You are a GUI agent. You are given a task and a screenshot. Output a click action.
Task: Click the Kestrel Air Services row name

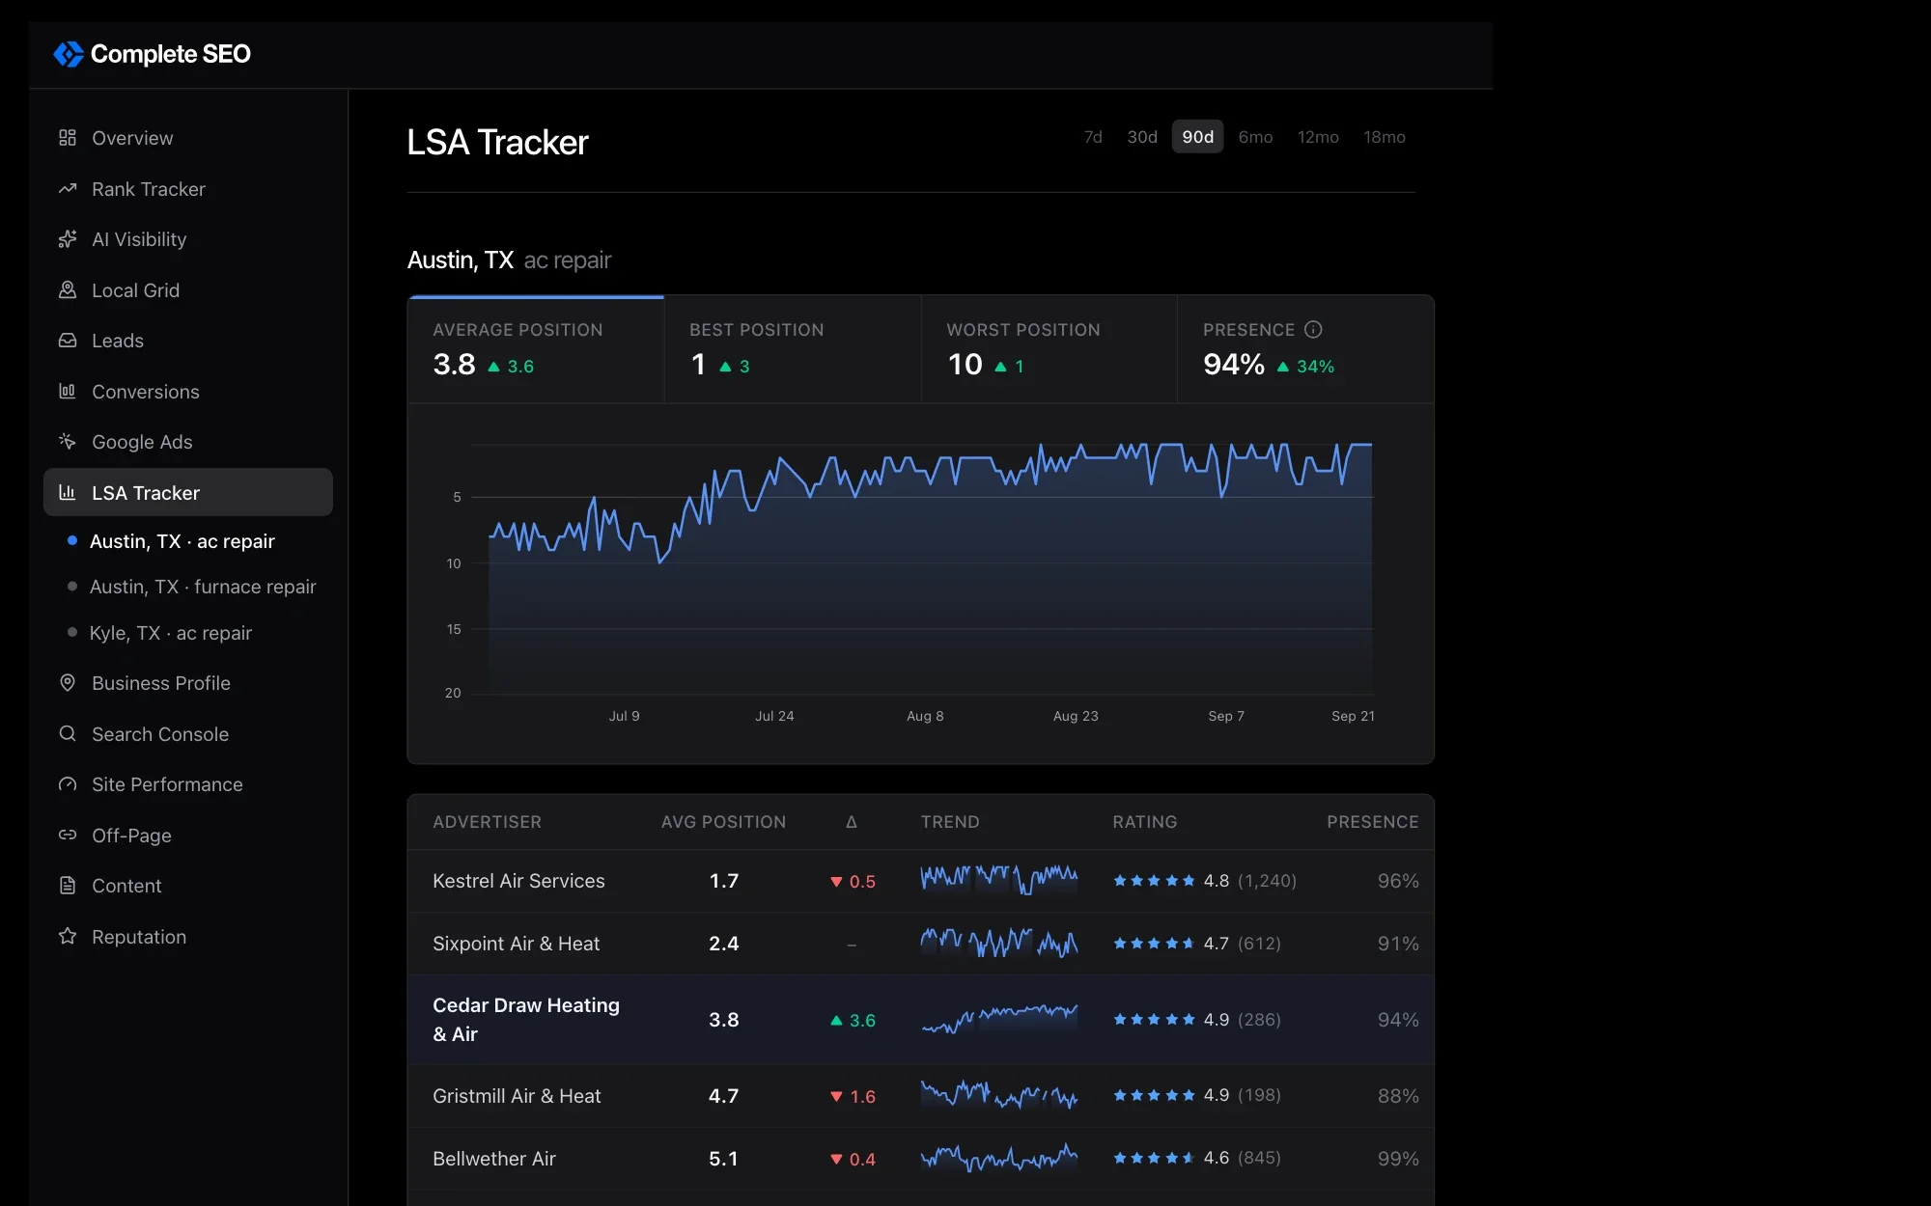(518, 881)
